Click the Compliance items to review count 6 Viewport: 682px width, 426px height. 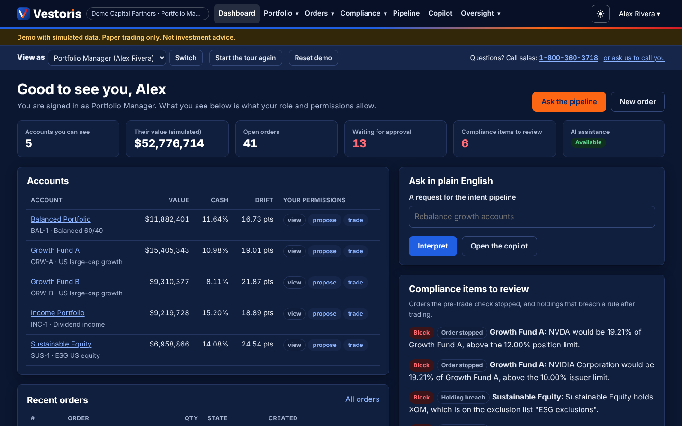[x=465, y=143]
